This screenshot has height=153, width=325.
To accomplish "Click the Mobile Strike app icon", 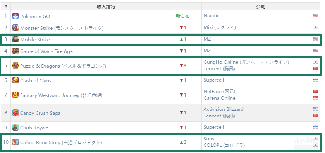I will pos(15,39).
